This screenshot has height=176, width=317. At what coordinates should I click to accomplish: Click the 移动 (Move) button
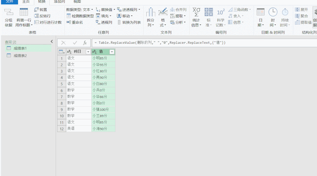(125, 16)
